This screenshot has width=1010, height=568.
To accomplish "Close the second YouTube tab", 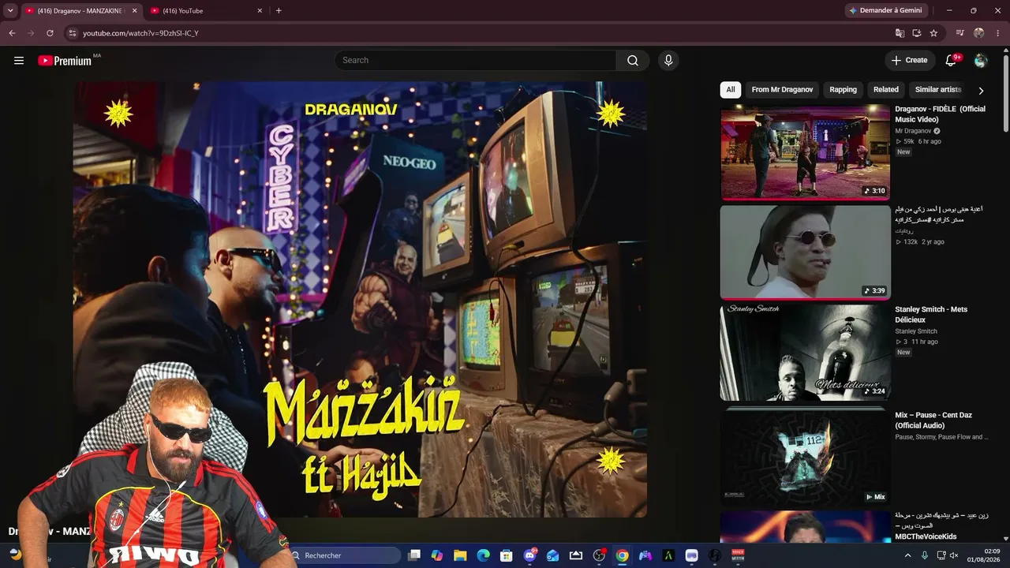I will (x=260, y=11).
